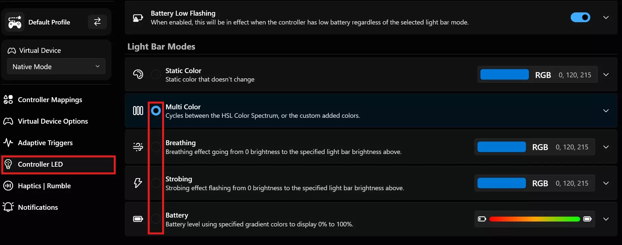Click the Strobing lightning bolt icon
622x245 pixels.
(138, 183)
